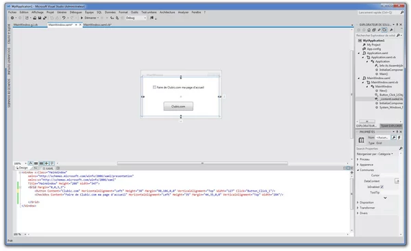Collapse the MainWindow.xaml tree node
Screen dimensions: 411x251
click(x=359, y=78)
